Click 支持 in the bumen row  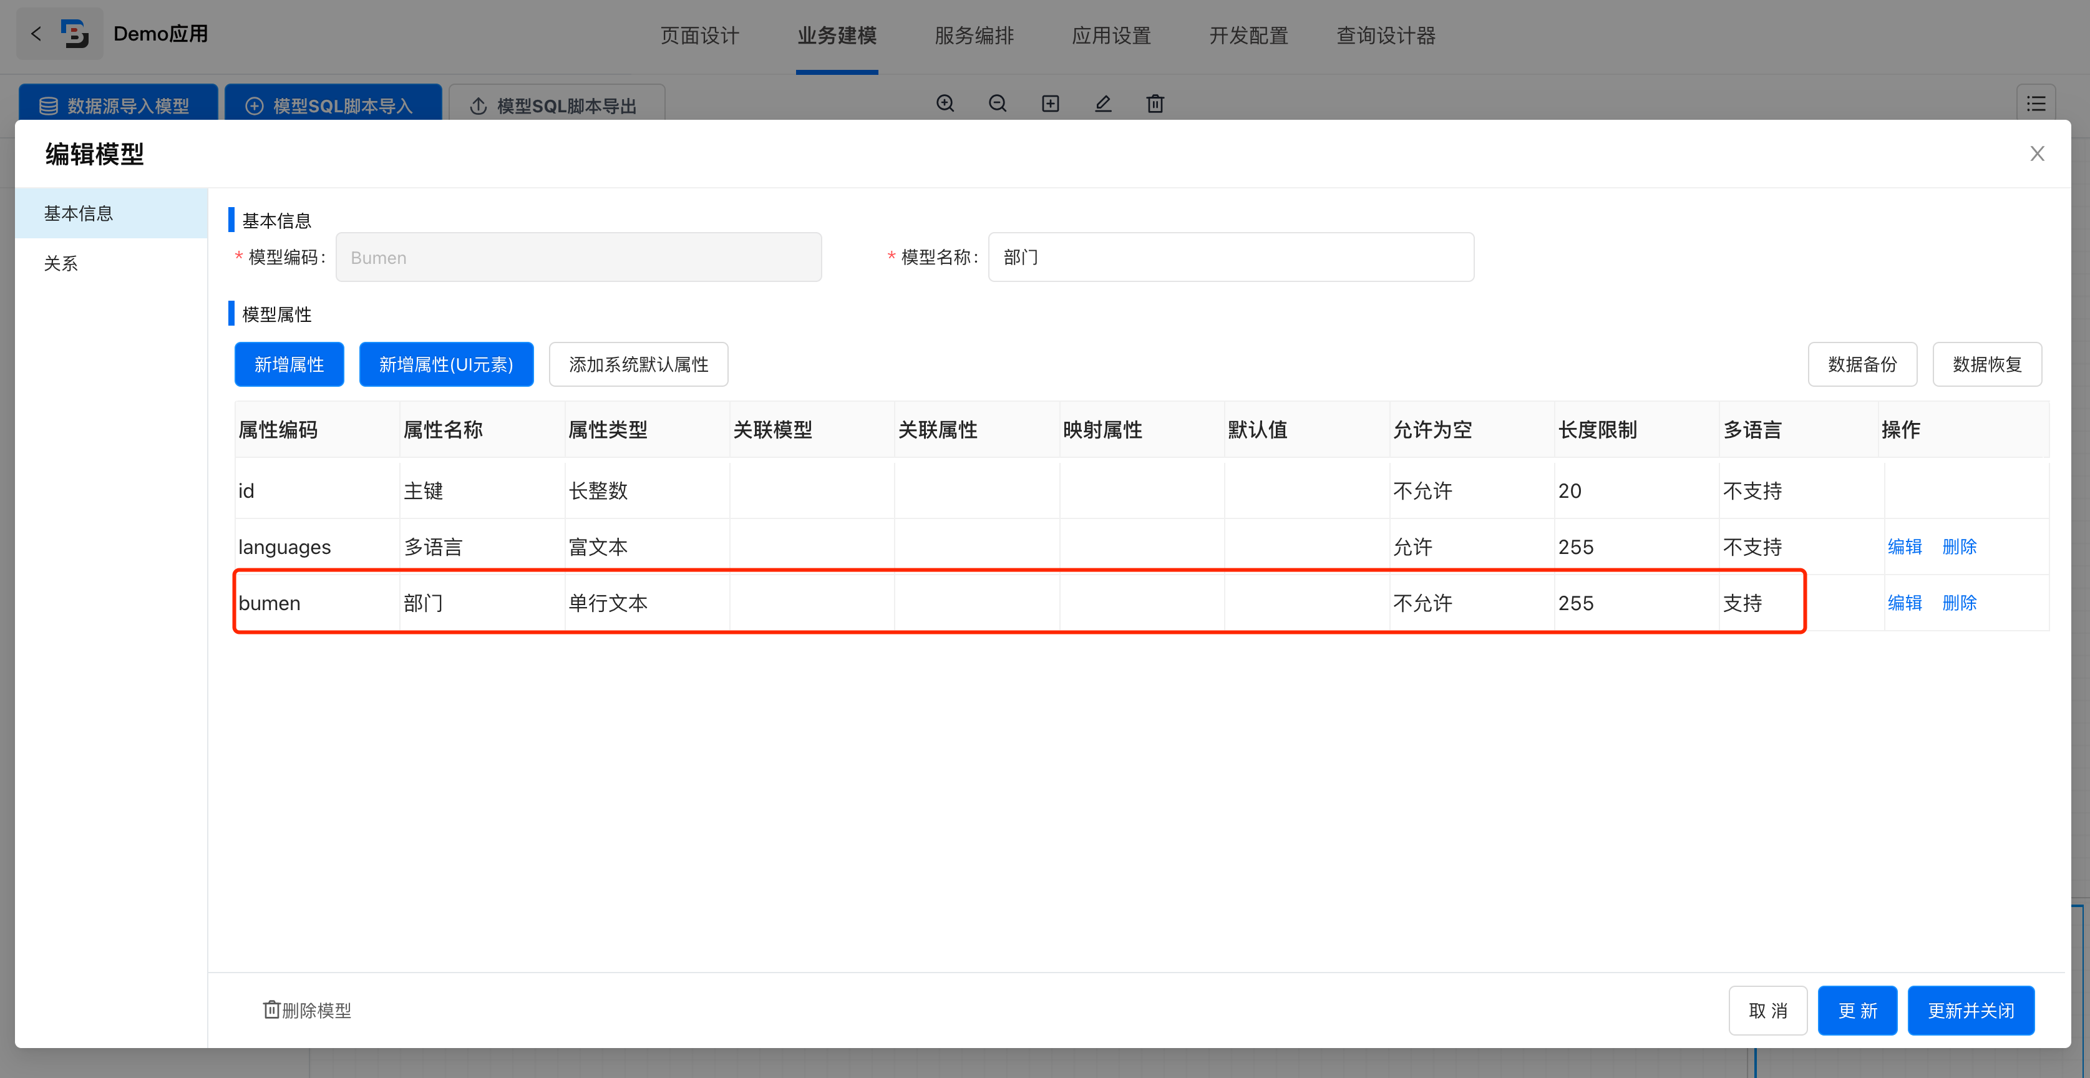pos(1742,603)
